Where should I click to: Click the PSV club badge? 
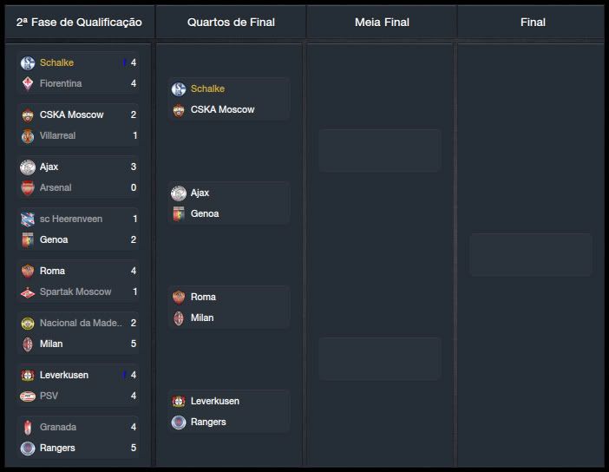(27, 396)
